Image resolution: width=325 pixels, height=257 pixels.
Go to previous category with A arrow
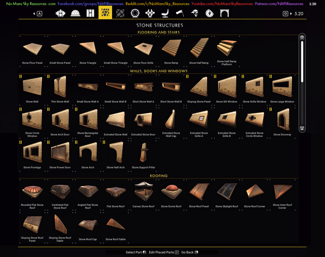click(38, 14)
